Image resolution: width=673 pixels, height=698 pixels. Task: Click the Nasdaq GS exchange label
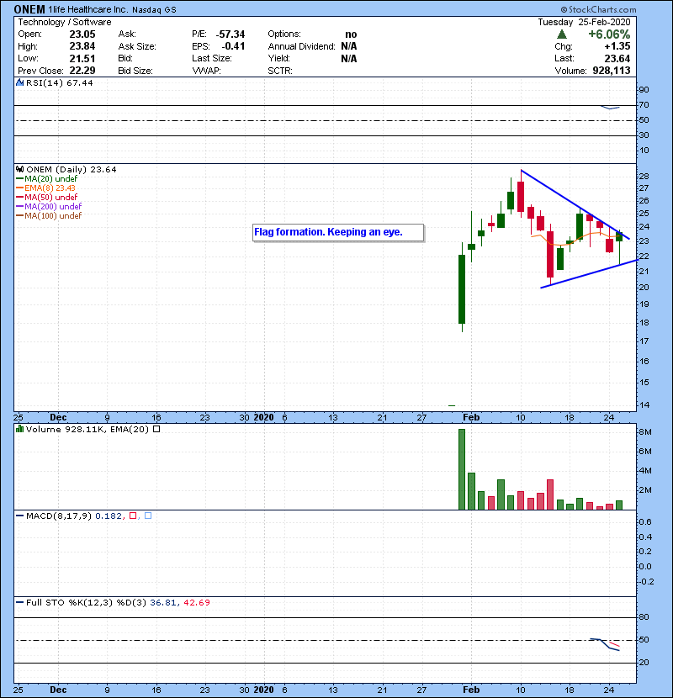click(154, 10)
